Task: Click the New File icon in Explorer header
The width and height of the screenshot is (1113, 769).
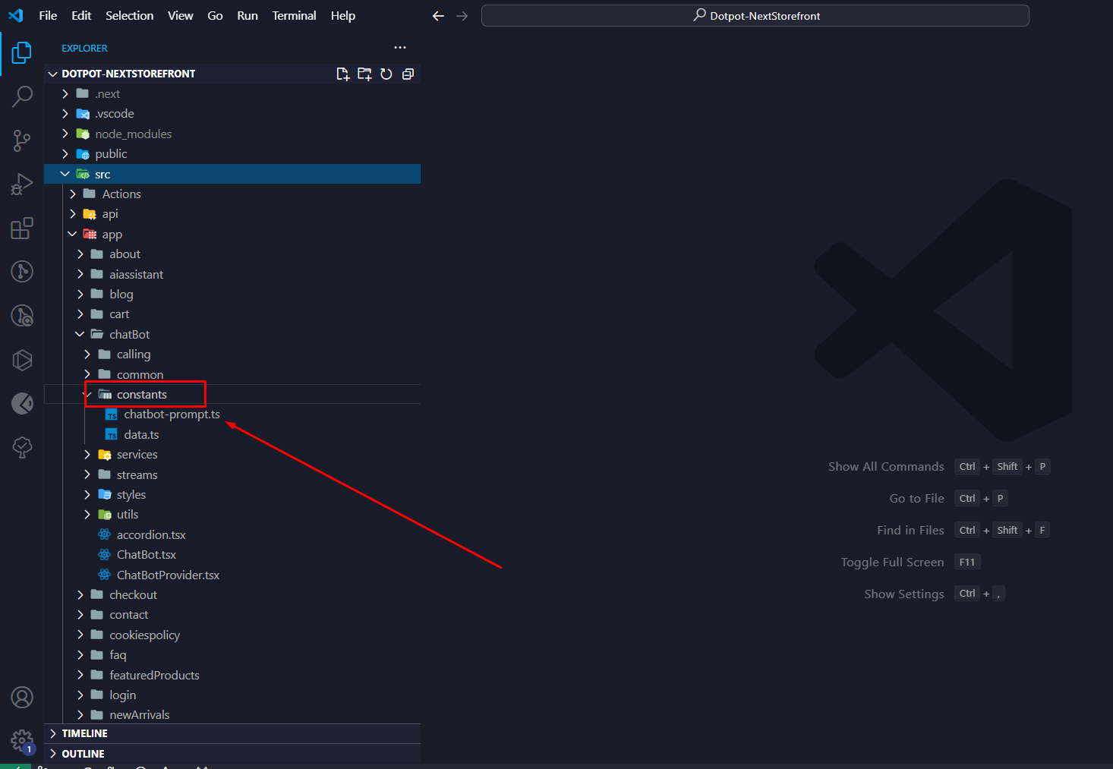Action: click(343, 74)
